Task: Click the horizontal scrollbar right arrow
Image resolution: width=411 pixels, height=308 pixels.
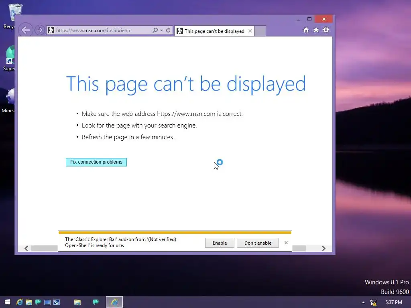Action: [324, 248]
